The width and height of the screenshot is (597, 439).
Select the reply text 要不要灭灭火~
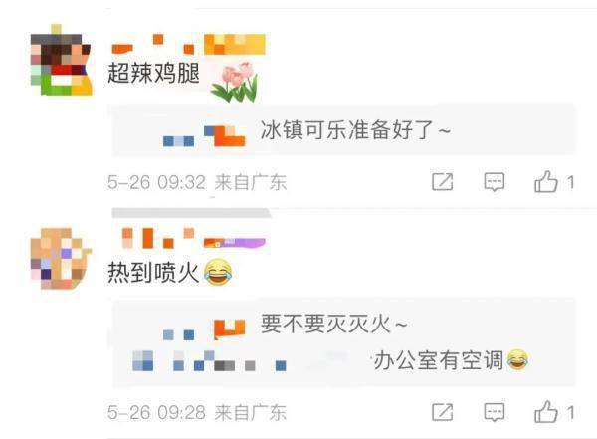coord(334,324)
